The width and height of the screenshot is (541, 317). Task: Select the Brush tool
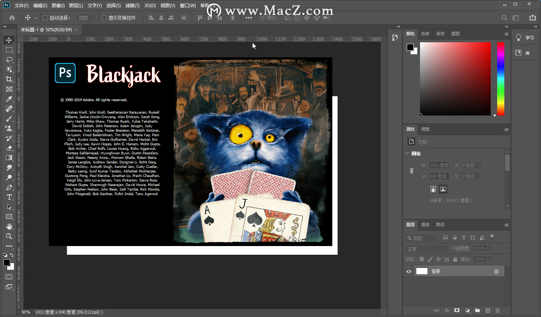point(9,118)
